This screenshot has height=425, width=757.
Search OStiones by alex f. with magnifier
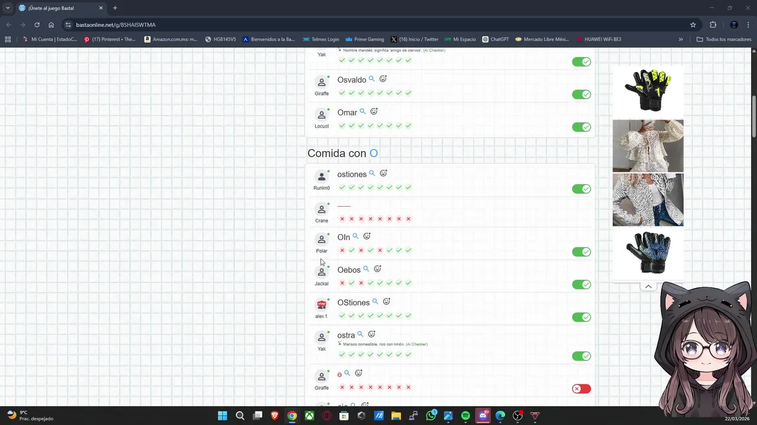click(375, 302)
